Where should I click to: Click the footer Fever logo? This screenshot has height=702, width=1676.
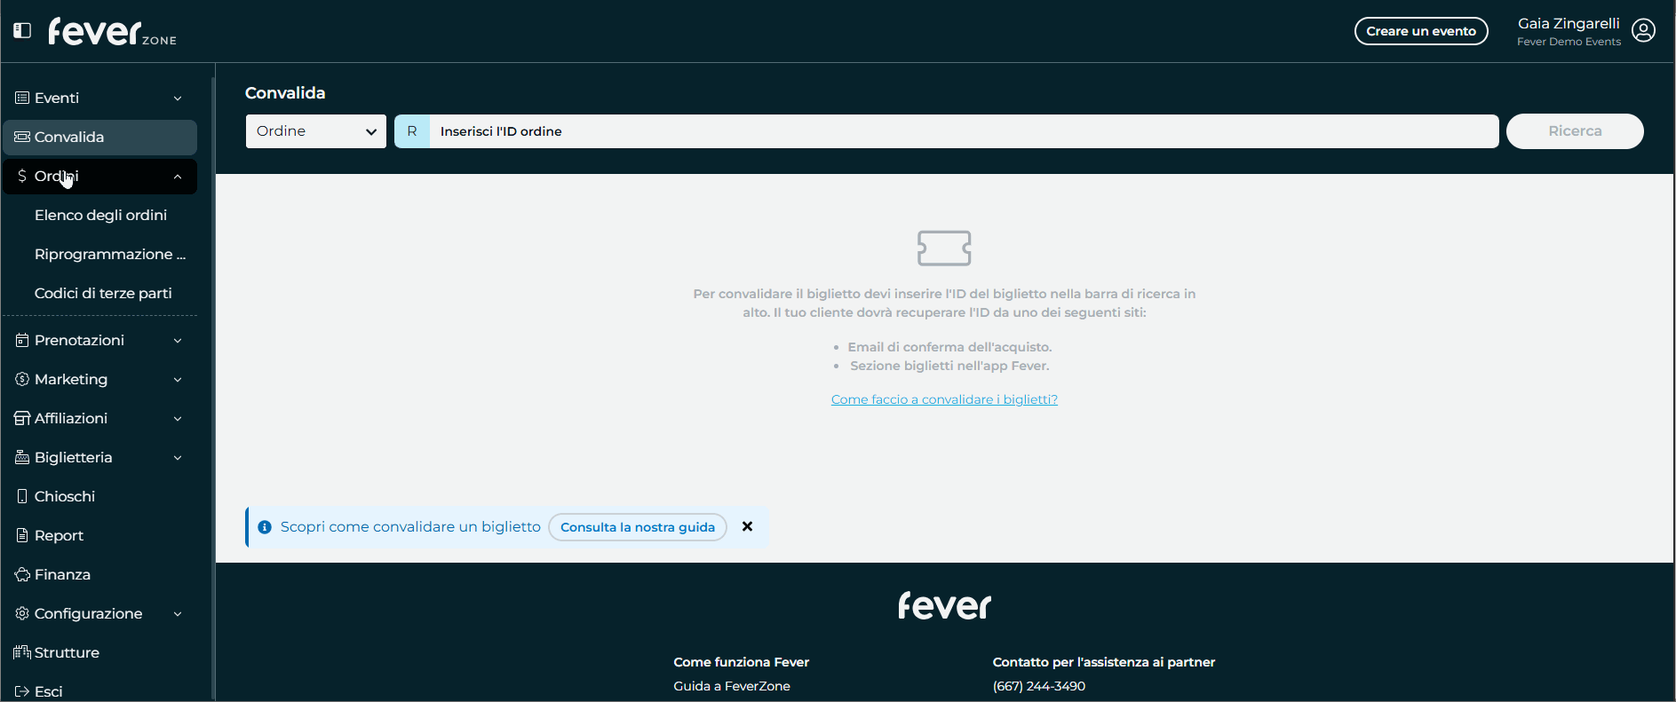944,605
